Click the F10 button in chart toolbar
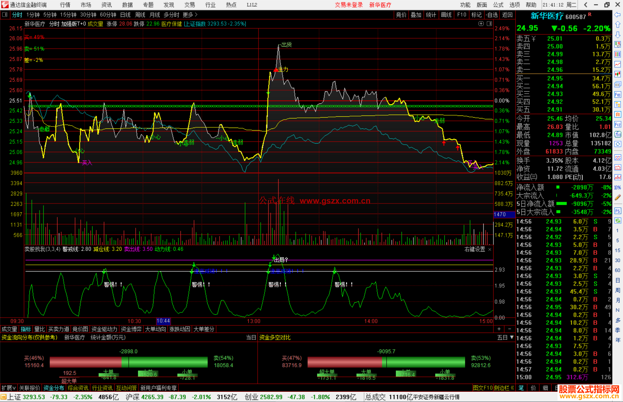Image resolution: width=623 pixels, height=402 pixels. pos(461,15)
